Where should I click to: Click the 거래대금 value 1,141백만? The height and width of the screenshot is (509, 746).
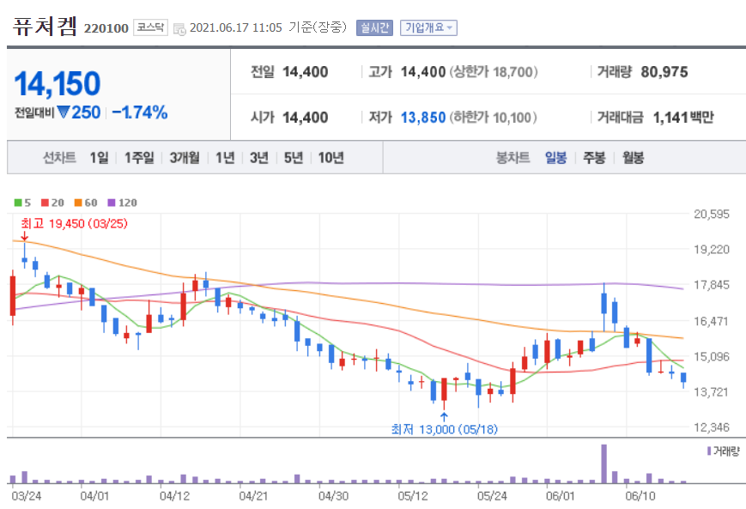(683, 117)
